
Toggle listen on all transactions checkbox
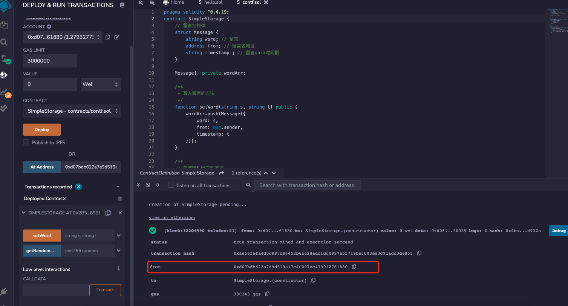(171, 185)
